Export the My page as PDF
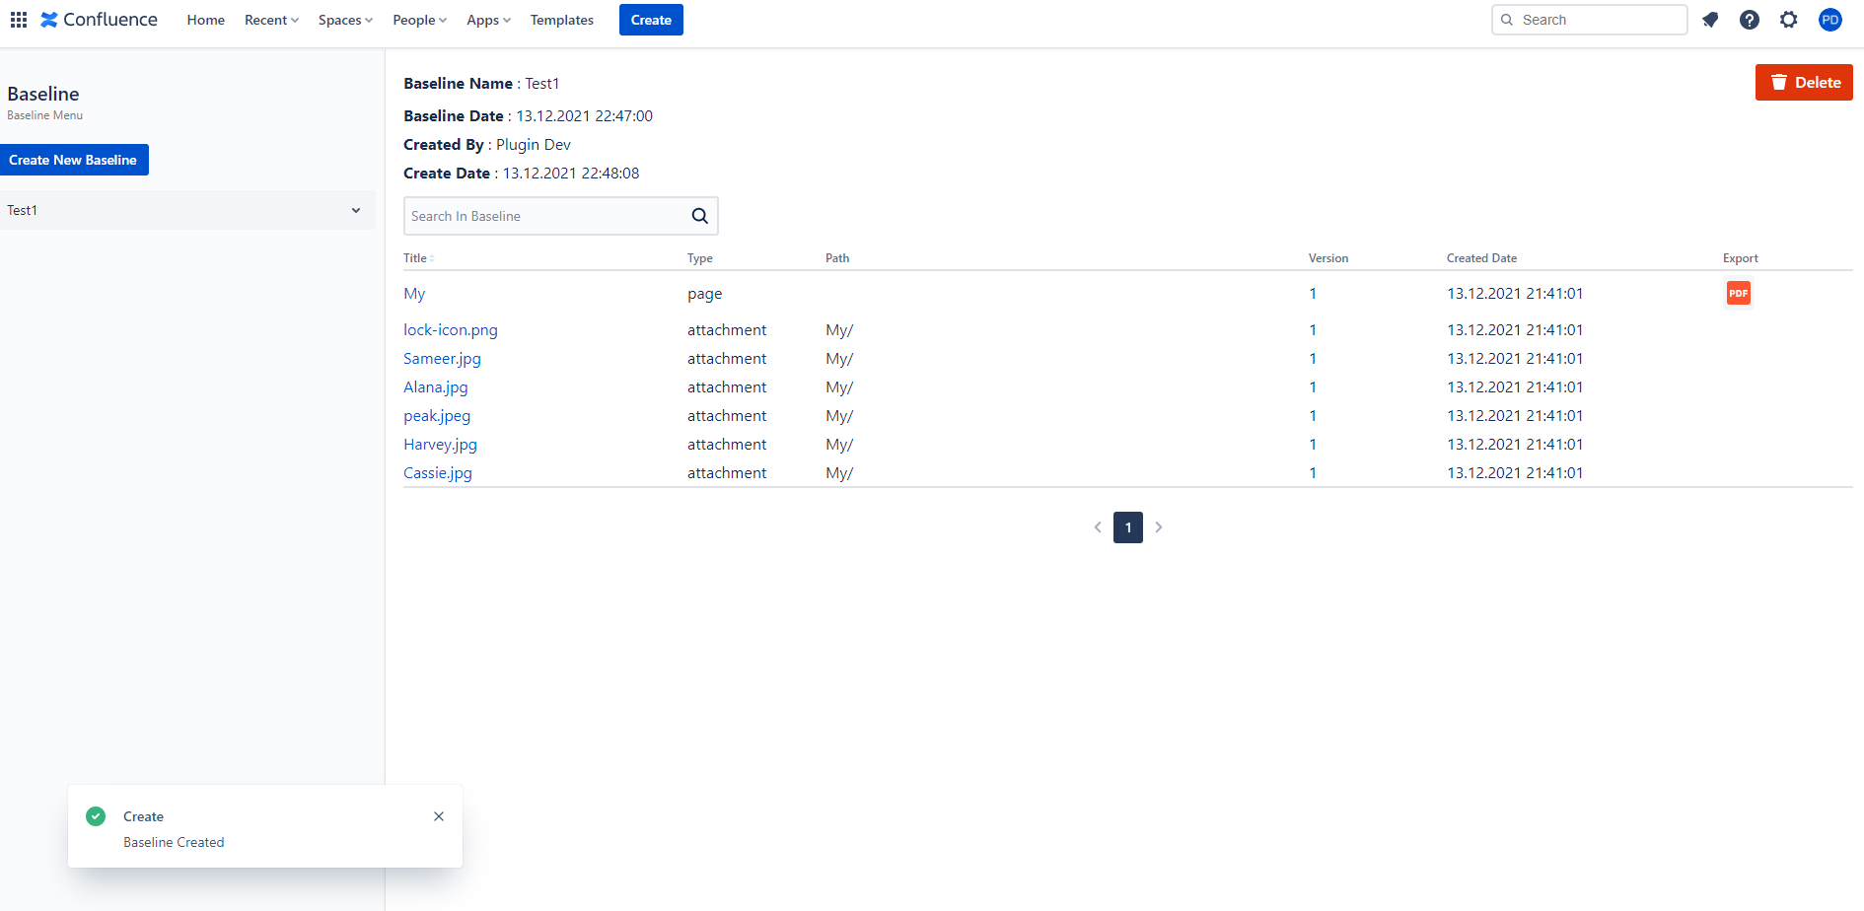The image size is (1864, 911). pos(1738,293)
